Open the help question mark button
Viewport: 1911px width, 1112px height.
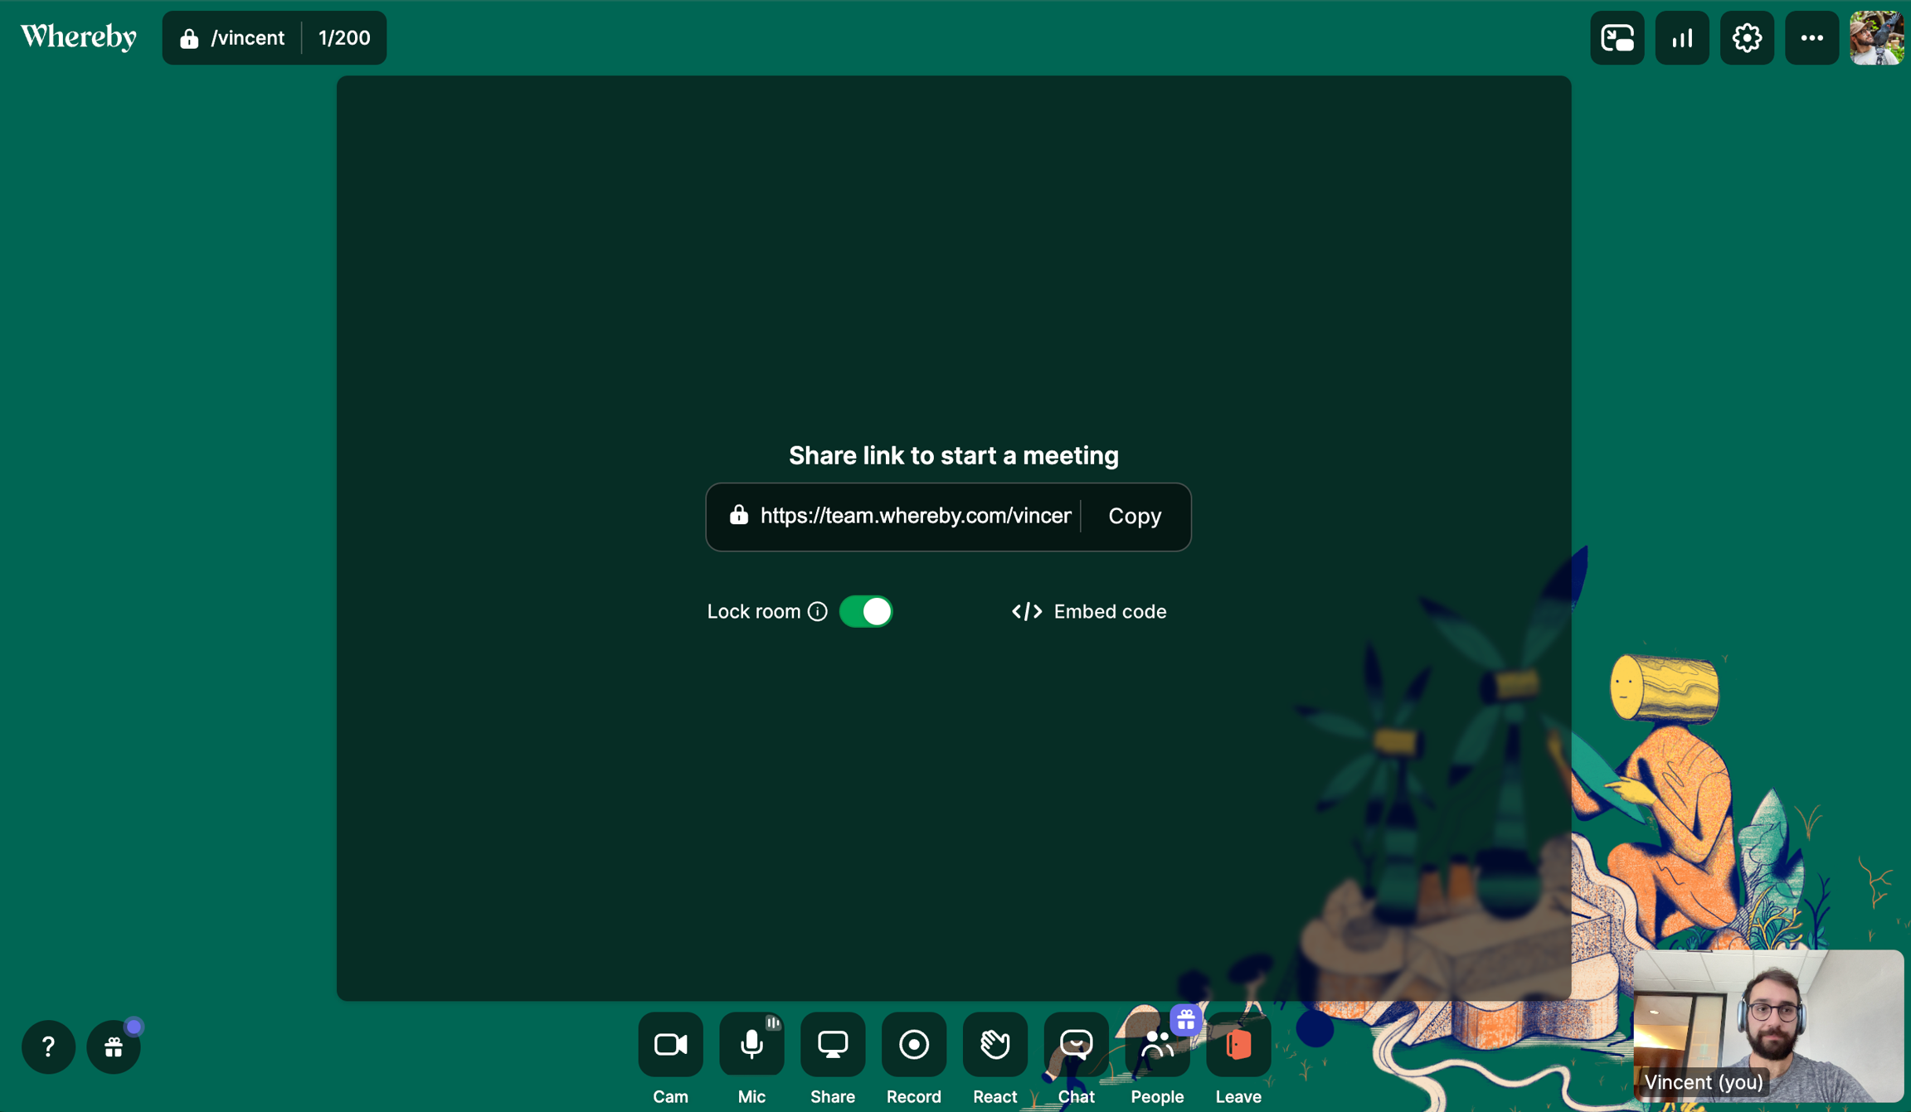[48, 1046]
